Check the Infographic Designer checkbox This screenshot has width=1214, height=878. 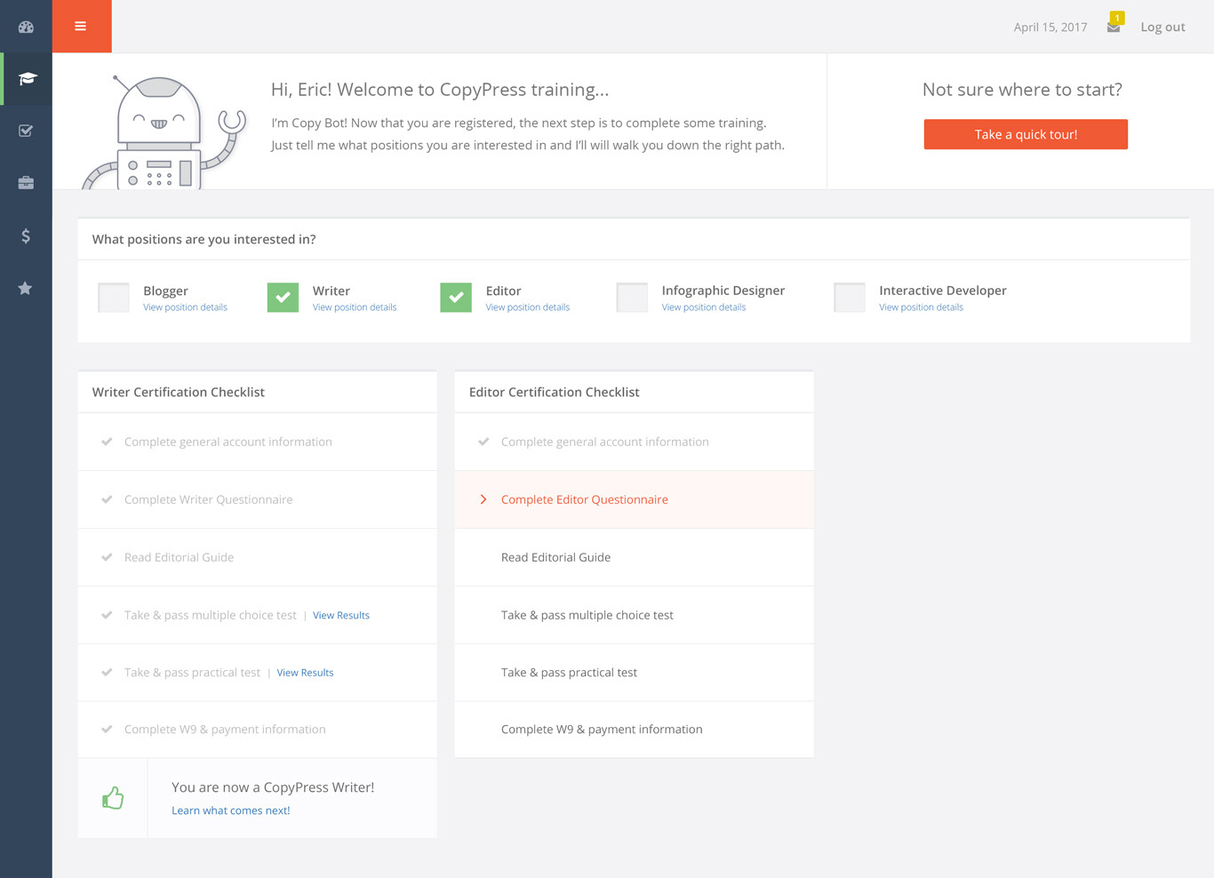(x=632, y=298)
